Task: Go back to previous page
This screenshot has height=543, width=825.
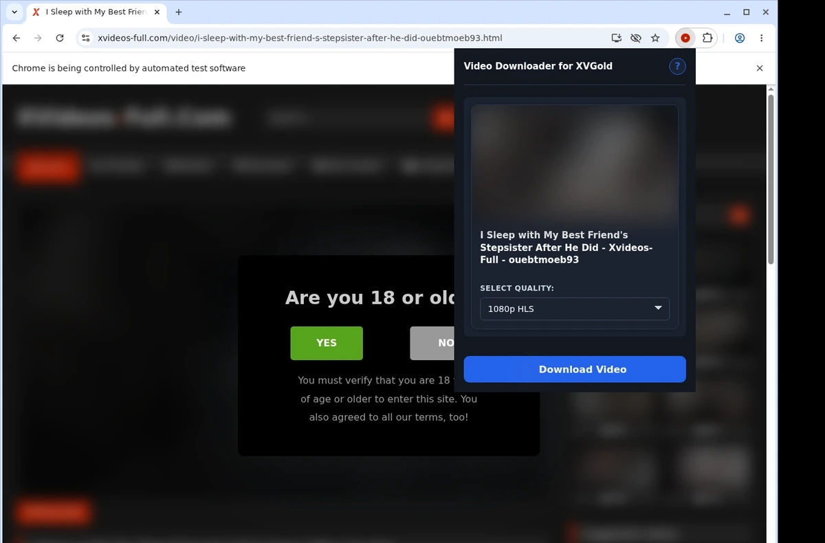Action: tap(16, 38)
